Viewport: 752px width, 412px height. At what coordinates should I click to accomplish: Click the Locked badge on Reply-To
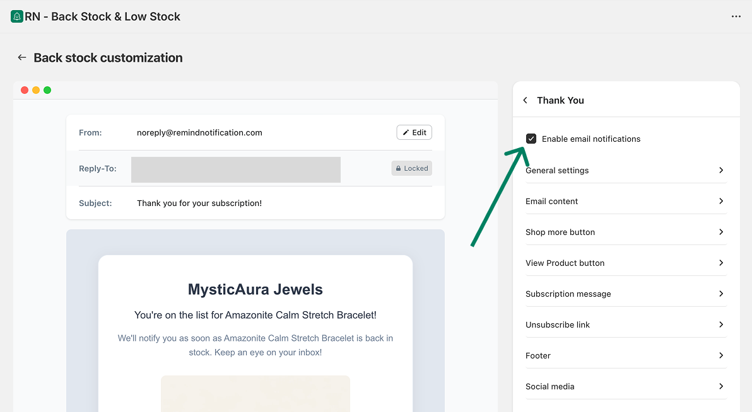coord(411,168)
